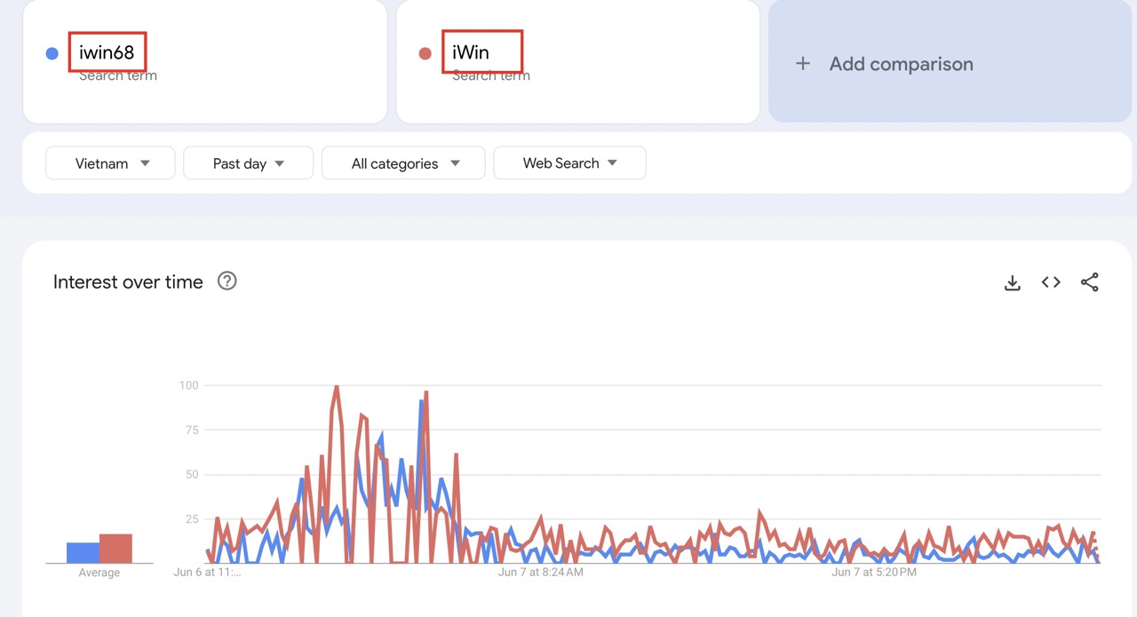Click the Add comparison button
The width and height of the screenshot is (1137, 617).
click(x=901, y=64)
